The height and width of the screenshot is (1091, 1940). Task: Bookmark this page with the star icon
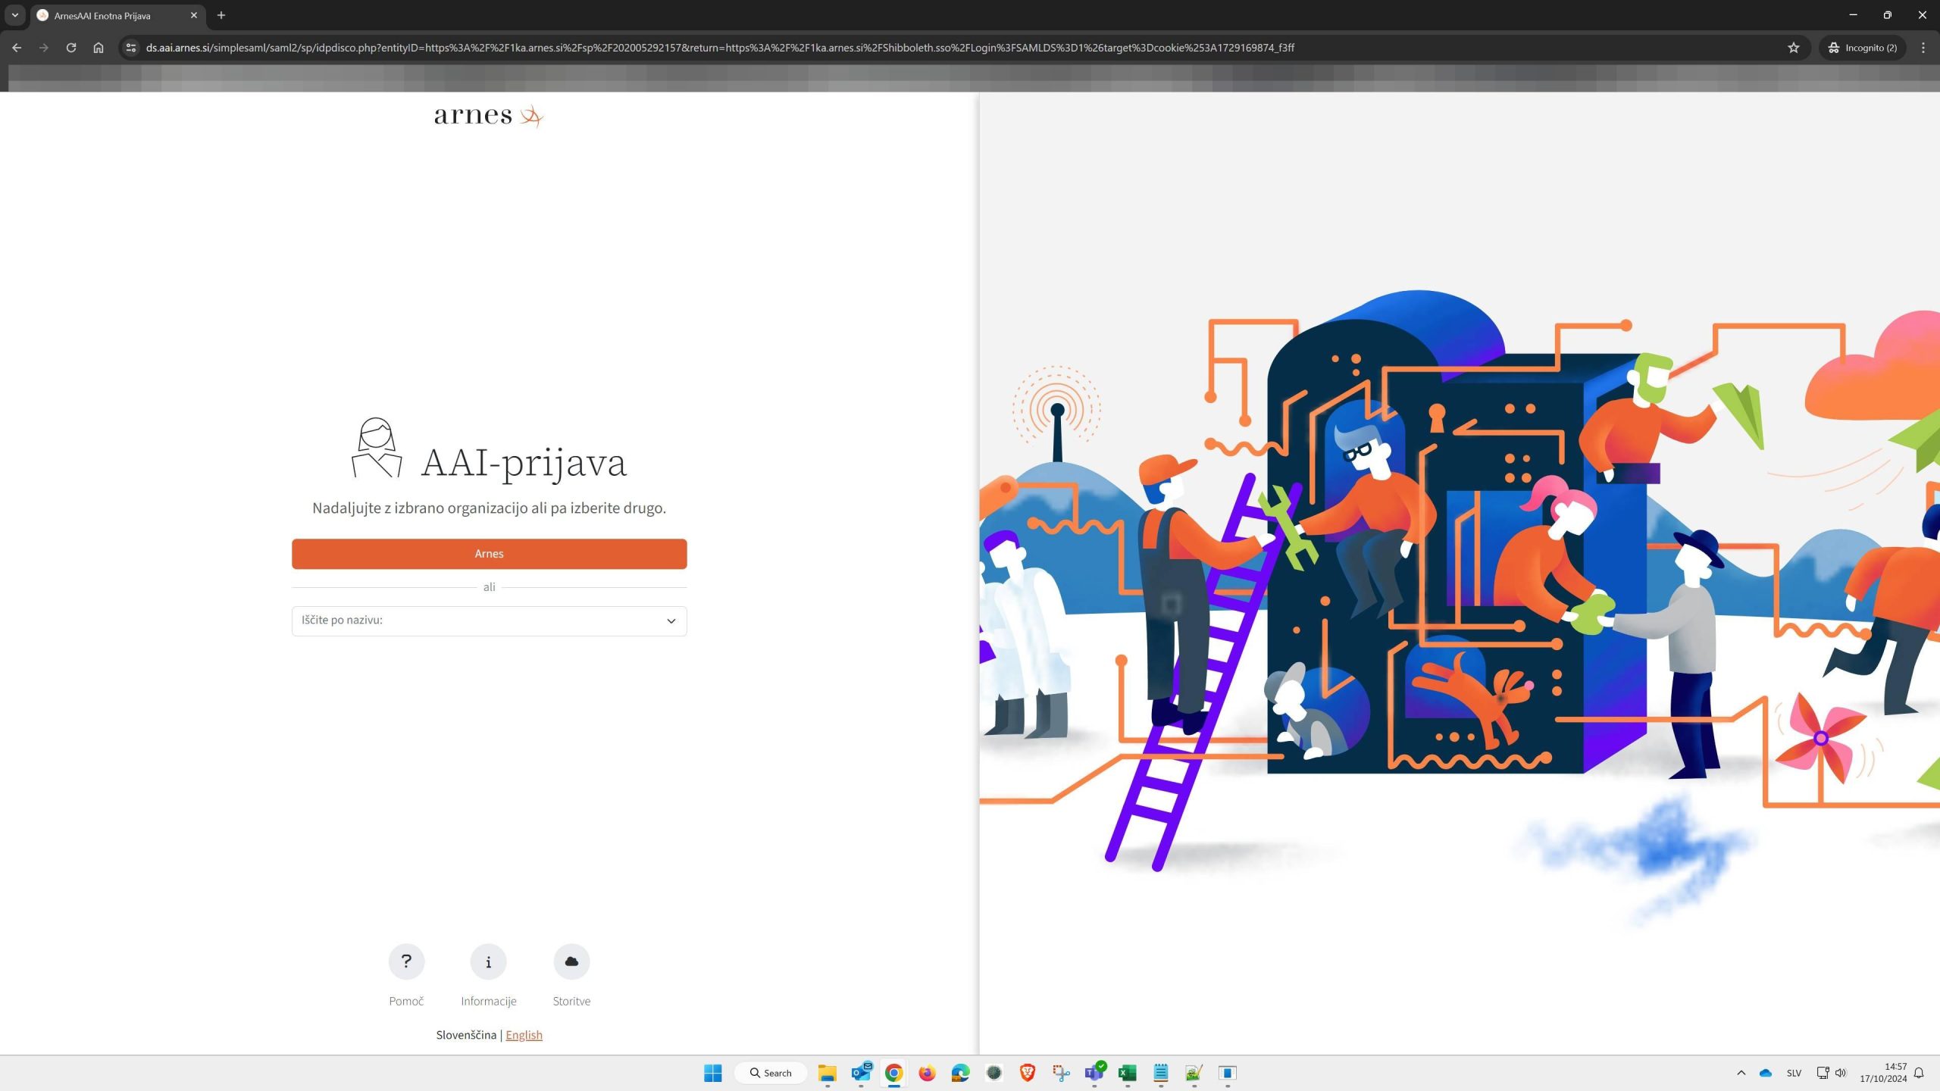(x=1793, y=48)
